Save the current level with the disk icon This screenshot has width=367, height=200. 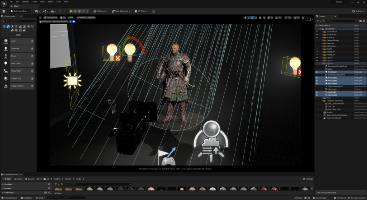point(4,11)
